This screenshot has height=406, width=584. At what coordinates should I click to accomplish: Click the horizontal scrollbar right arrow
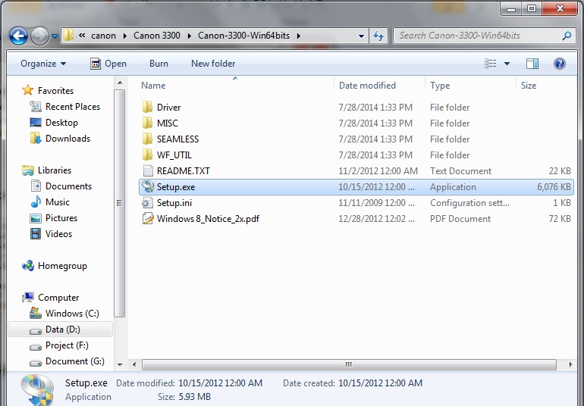(x=570, y=364)
